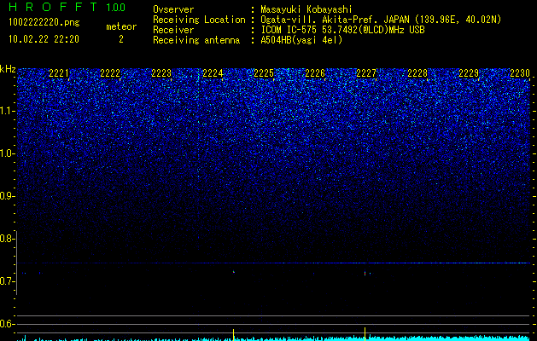The image size is (537, 341).
Task: Click the receiver value ICOM IC-575 53.7492 MHz USB
Action: (x=342, y=30)
